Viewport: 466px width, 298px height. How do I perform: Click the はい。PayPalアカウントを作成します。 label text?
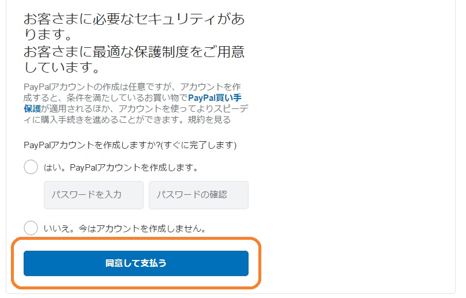coord(121,168)
